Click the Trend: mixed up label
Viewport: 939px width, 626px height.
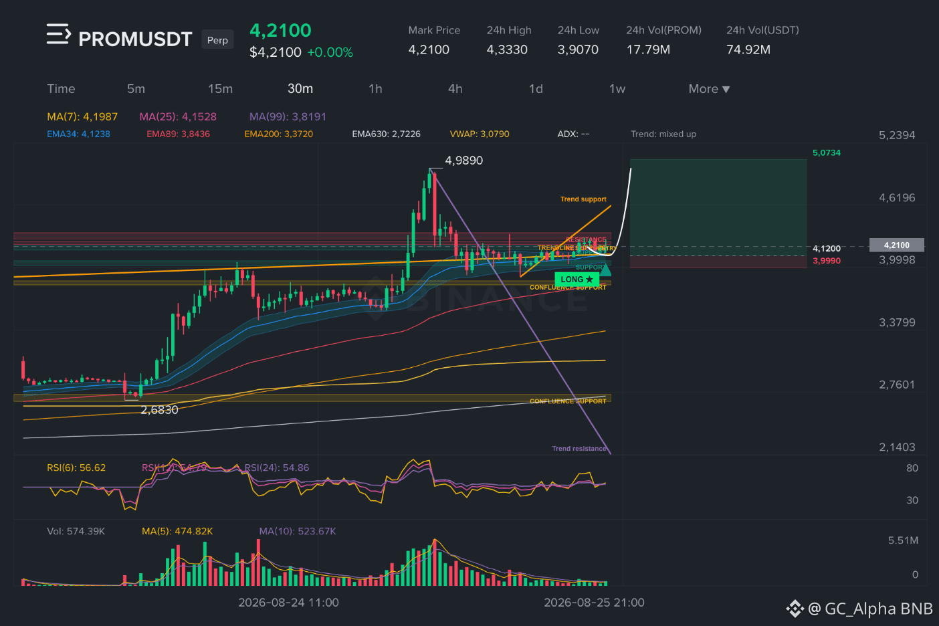point(663,134)
